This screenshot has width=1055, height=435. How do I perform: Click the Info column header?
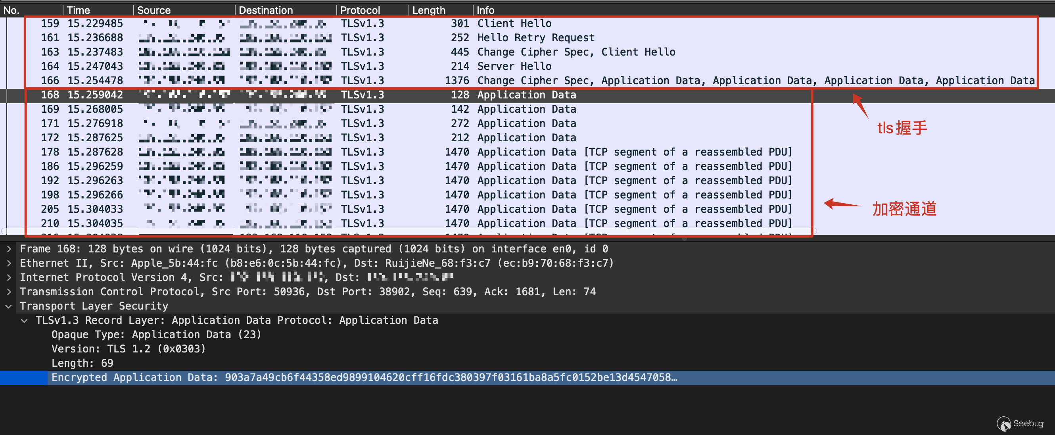485,10
